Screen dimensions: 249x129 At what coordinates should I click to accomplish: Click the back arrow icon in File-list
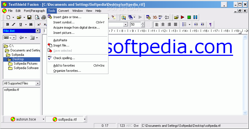[21, 38]
